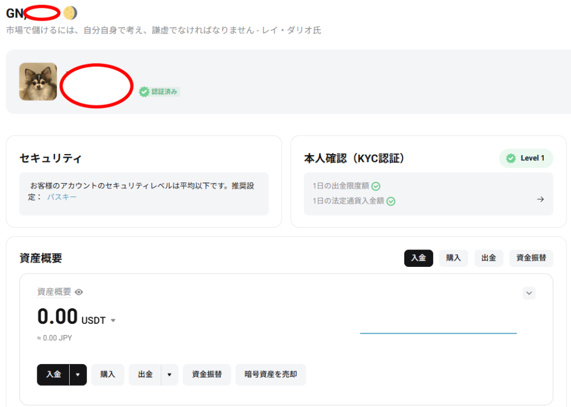Image resolution: width=571 pixels, height=407 pixels.
Task: Click the Level 1 KYC badge
Action: [x=526, y=158]
